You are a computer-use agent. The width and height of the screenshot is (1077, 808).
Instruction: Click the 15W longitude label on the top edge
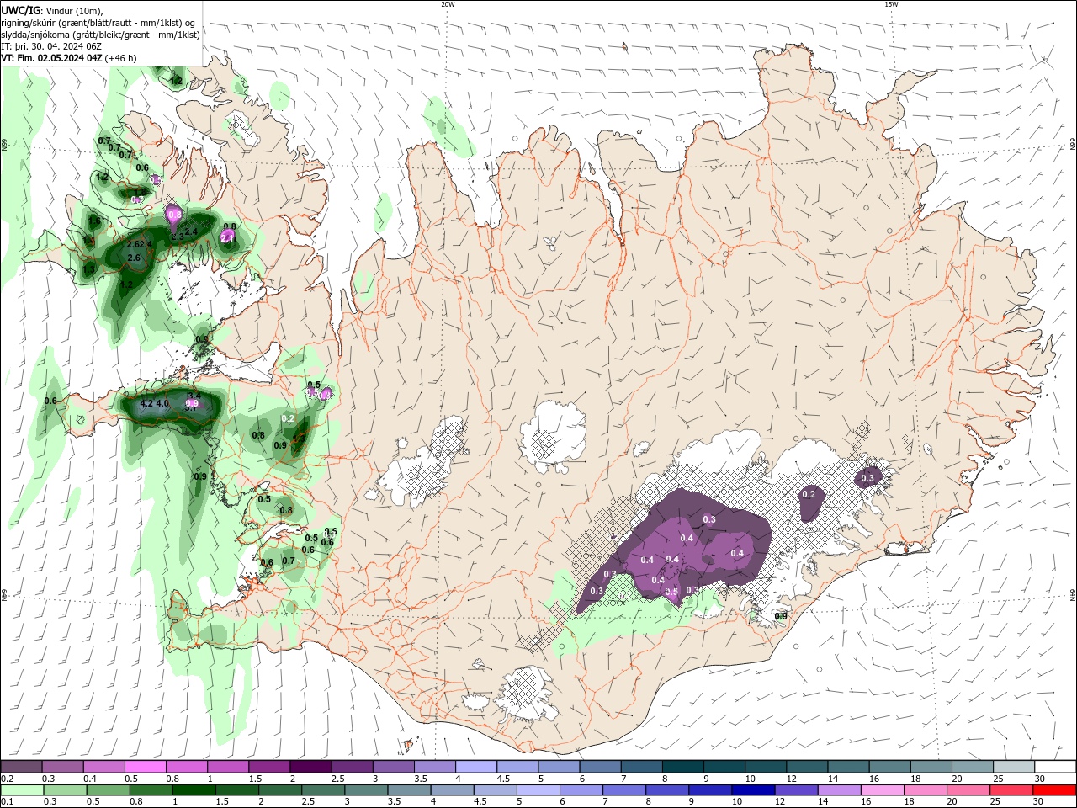[x=891, y=4]
